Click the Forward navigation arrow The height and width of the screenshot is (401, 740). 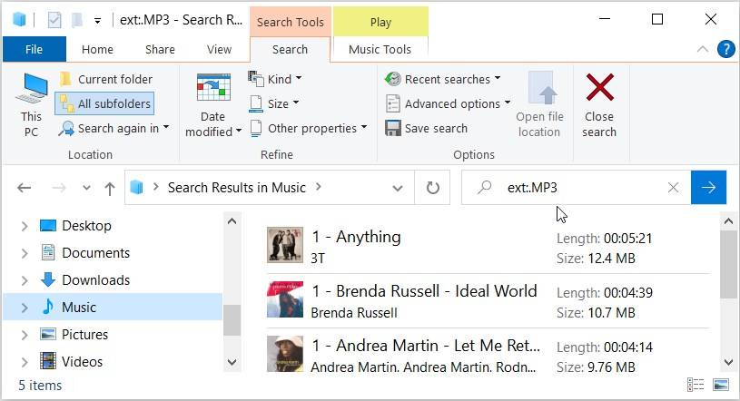tap(59, 188)
